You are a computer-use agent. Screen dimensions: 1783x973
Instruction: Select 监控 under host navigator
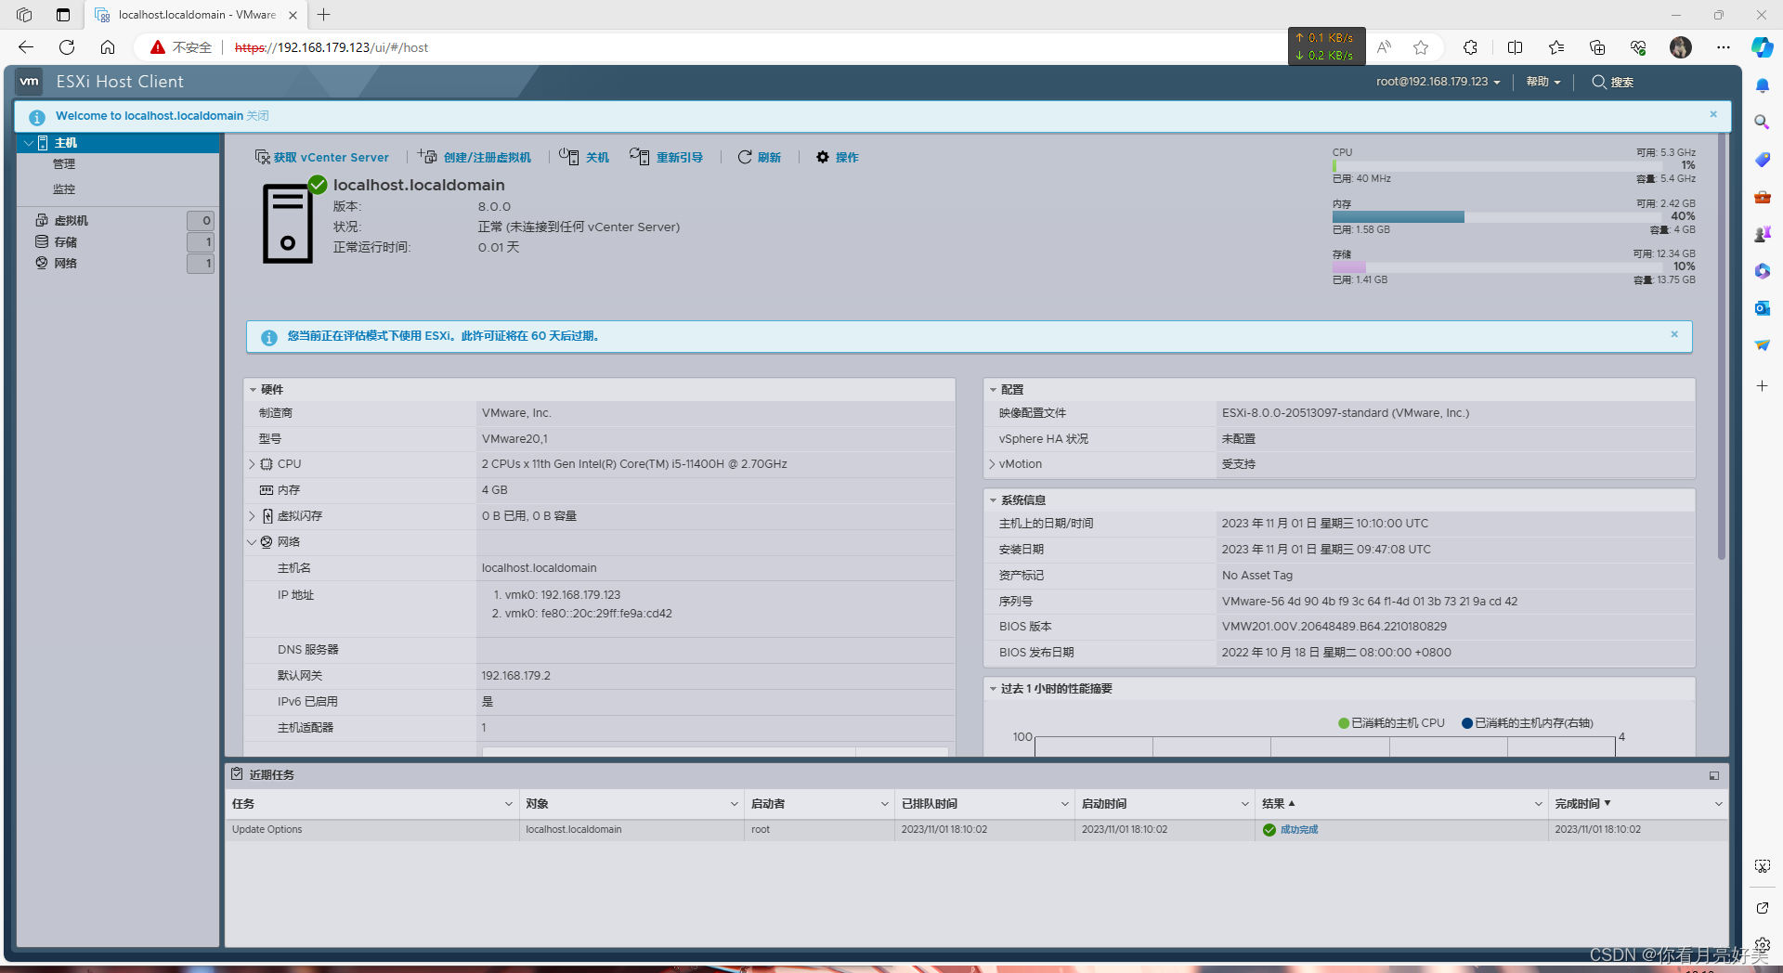(64, 189)
